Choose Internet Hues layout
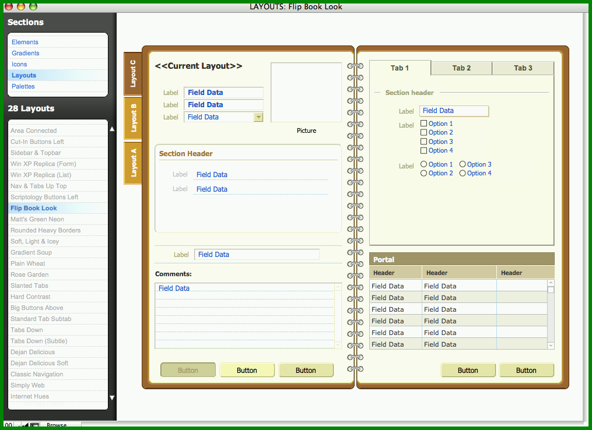 (58, 396)
